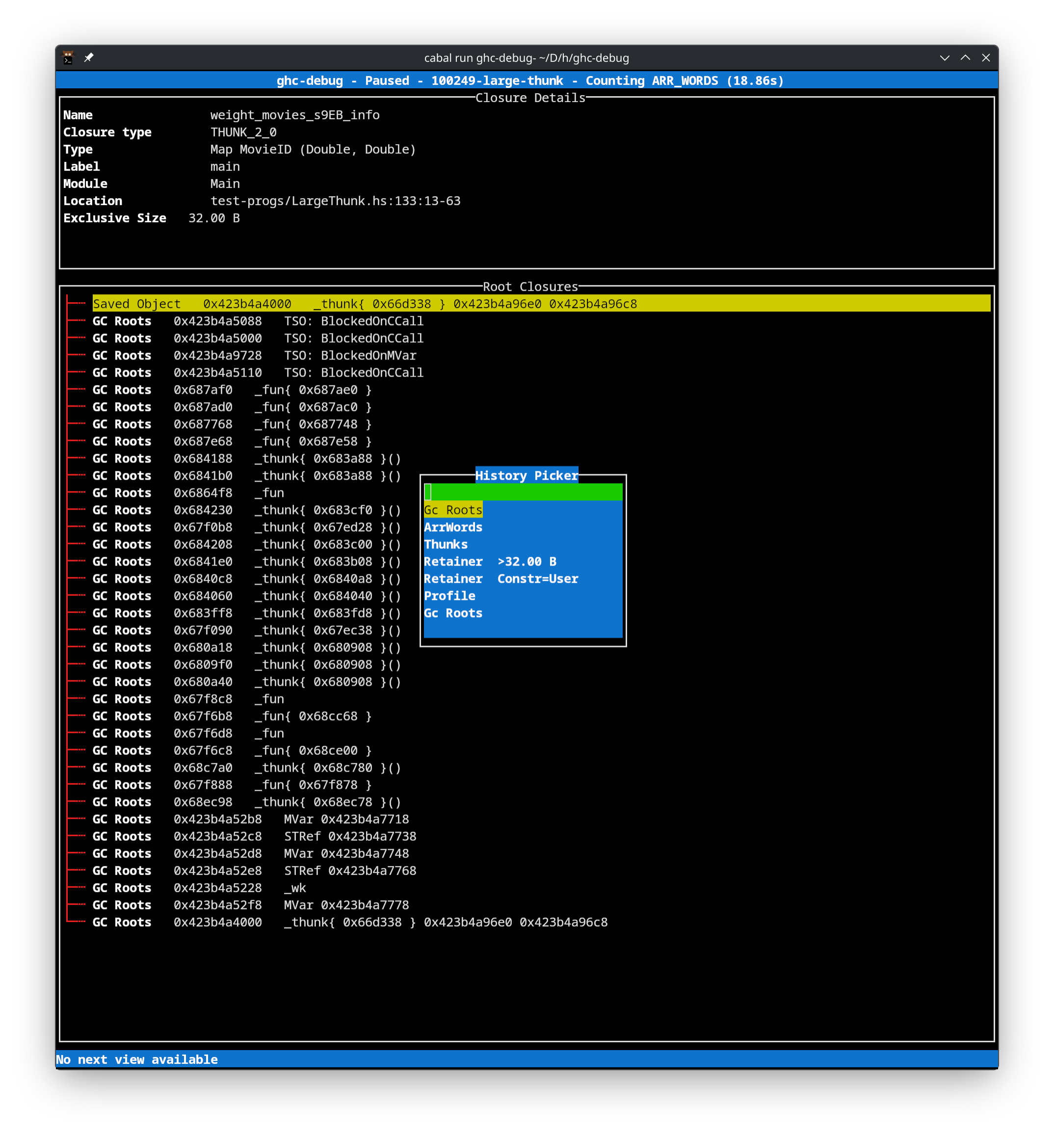This screenshot has width=1054, height=1135.
Task: Select GC Roots 0x67f8c8 _fun row
Action: tap(188, 699)
